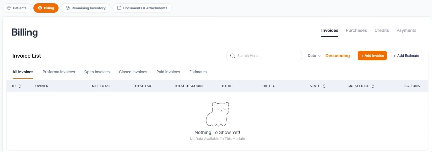Sort by CREATED BY using its arrows
Image resolution: width=432 pixels, height=152 pixels.
[x=373, y=86]
